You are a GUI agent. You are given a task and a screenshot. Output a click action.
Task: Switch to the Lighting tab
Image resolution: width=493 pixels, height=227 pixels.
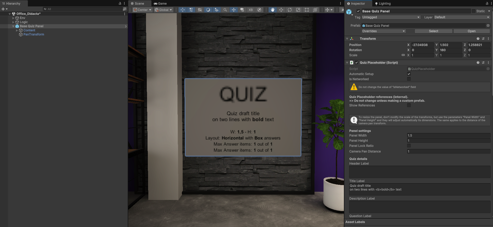point(383,4)
